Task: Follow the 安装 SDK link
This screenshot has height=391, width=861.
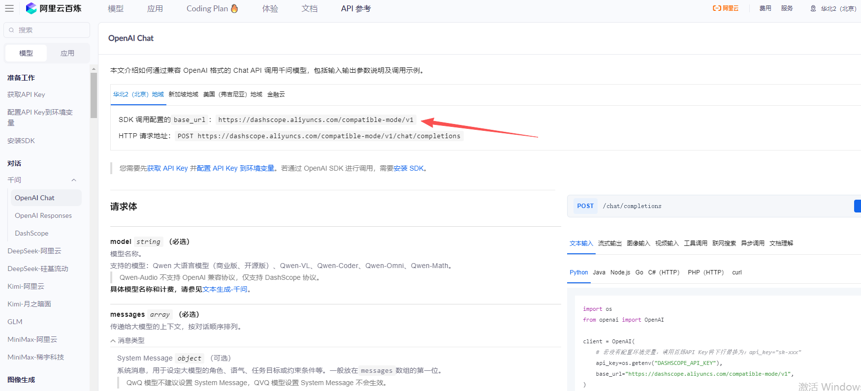Action: coord(409,168)
